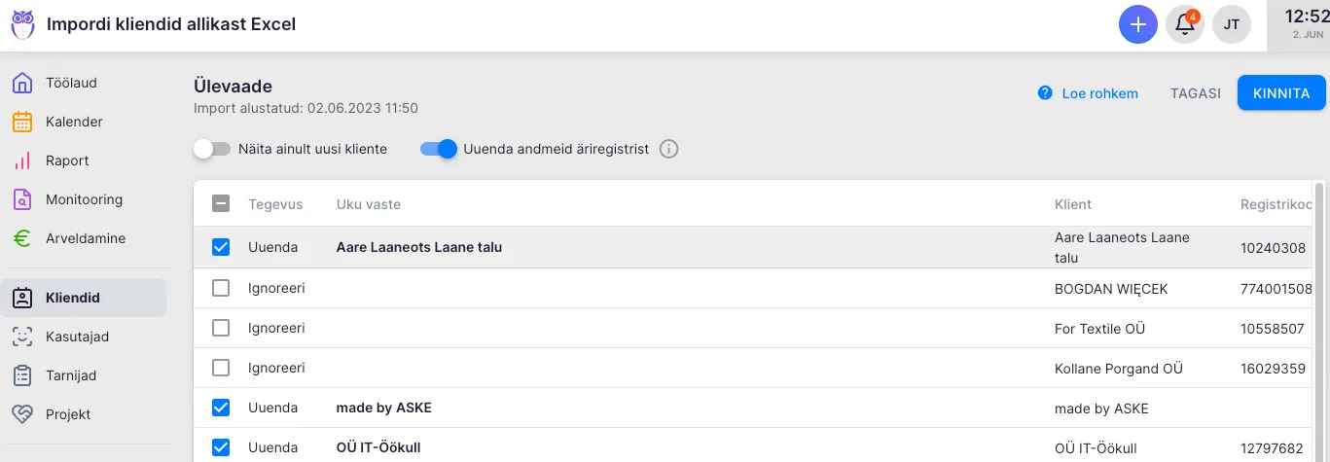The image size is (1330, 462).
Task: Open Kasutajad in the sidebar
Action: click(x=76, y=337)
